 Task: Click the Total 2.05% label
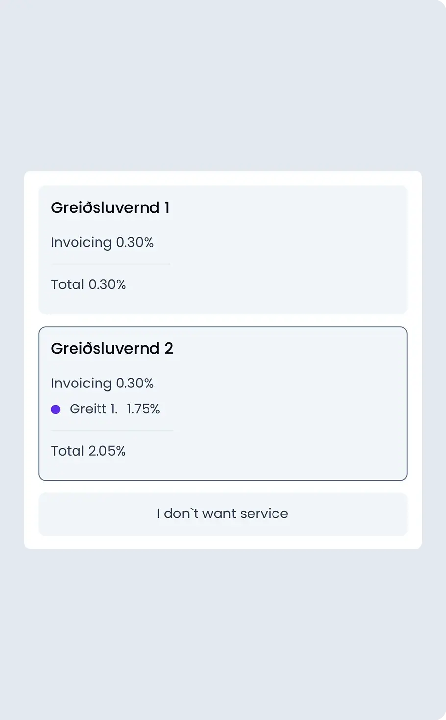pos(88,450)
